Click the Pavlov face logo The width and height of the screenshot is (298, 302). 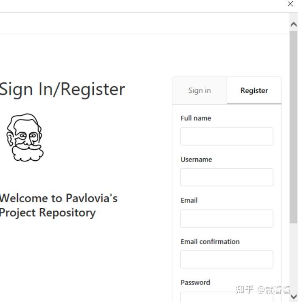pos(25,137)
